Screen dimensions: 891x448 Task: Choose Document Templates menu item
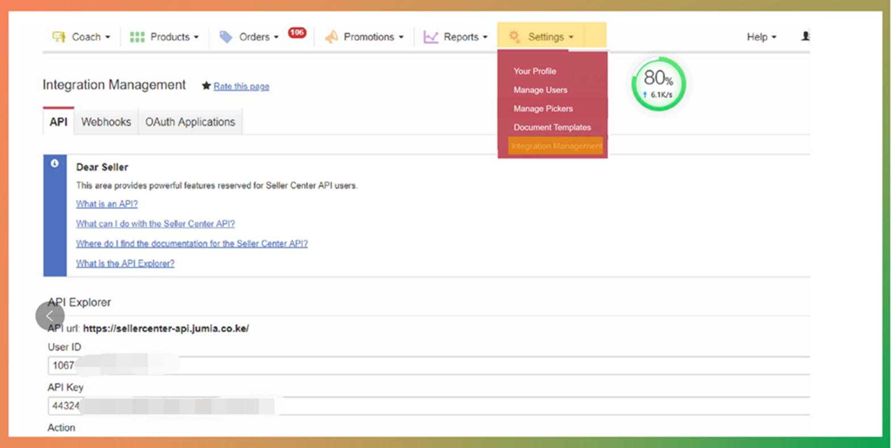coord(552,127)
